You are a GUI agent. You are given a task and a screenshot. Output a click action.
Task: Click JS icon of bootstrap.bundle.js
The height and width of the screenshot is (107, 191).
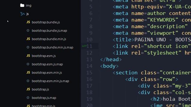28,22
